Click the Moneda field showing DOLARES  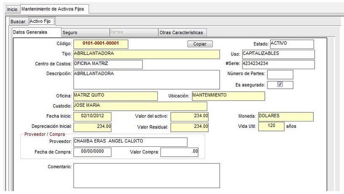pos(286,116)
